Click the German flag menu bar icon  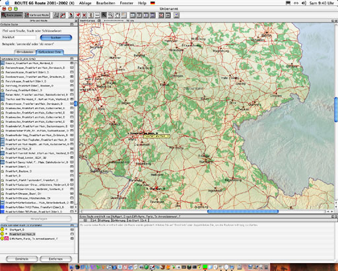[x=152, y=3]
